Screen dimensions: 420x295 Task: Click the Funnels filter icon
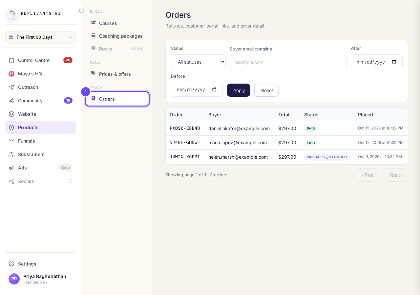click(11, 141)
